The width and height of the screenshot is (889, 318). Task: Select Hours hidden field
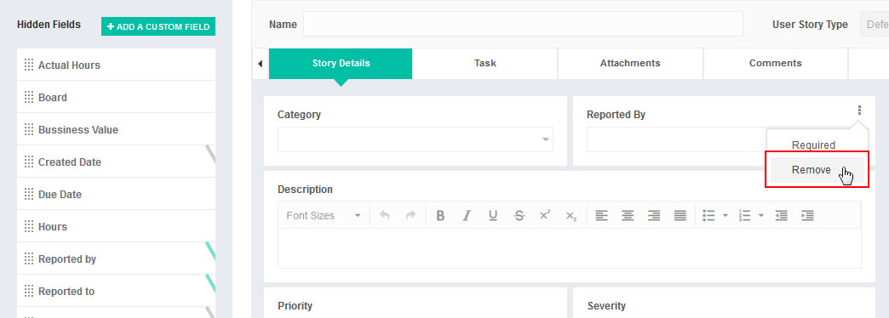[116, 226]
